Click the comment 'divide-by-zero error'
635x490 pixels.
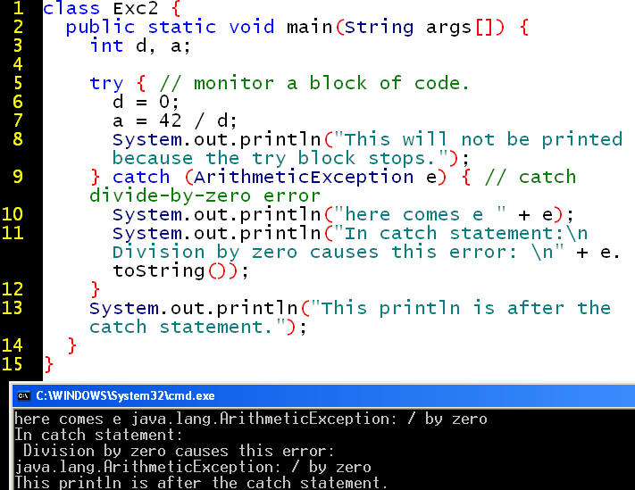click(205, 196)
